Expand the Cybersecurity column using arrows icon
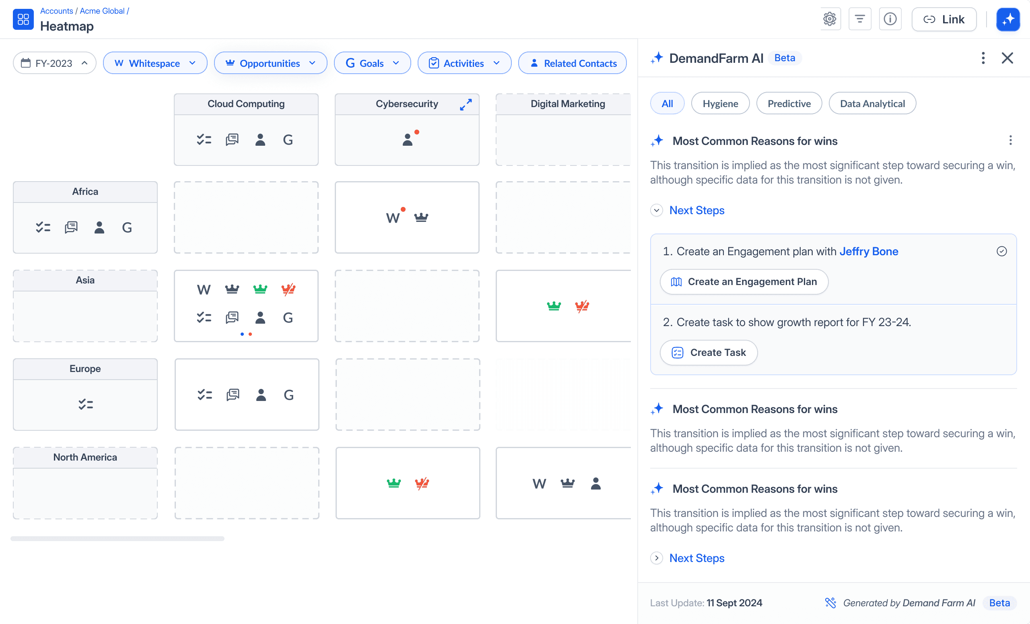1030x624 pixels. [x=466, y=104]
